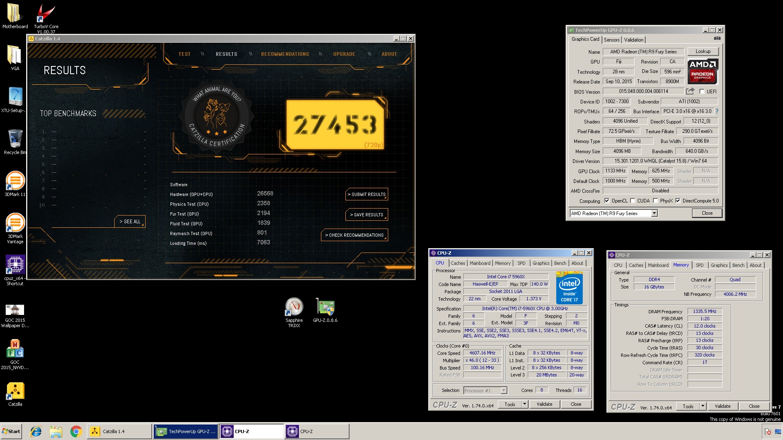Toggle the UEFI checkbox in GPU-Z
This screenshot has width=783, height=440.
point(702,92)
